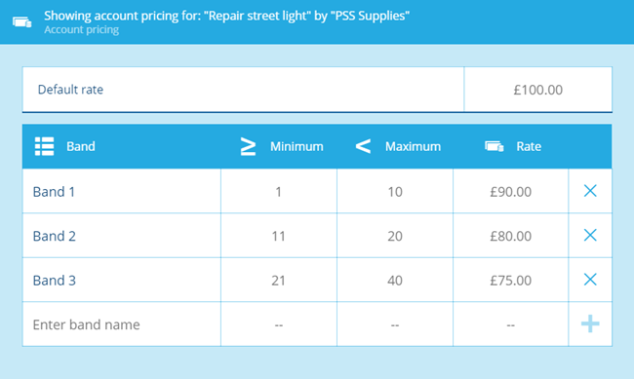The width and height of the screenshot is (634, 379).
Task: Click the Enter band name field
Action: (x=122, y=324)
